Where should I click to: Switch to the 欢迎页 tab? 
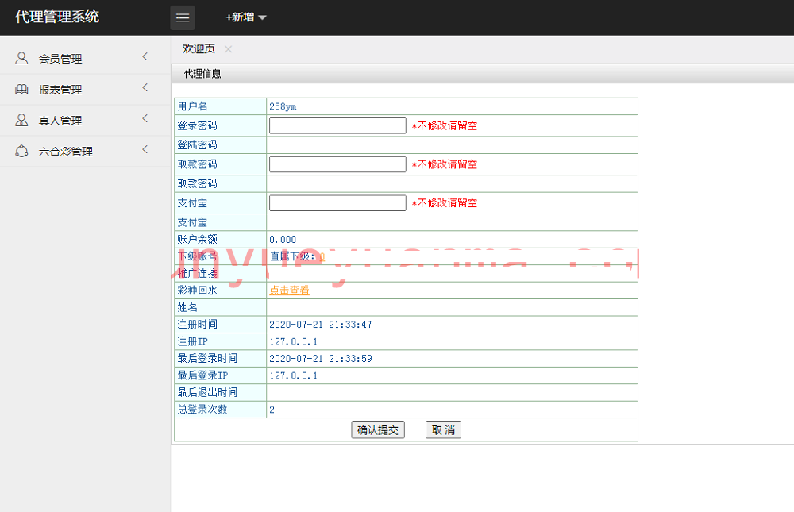pos(198,49)
